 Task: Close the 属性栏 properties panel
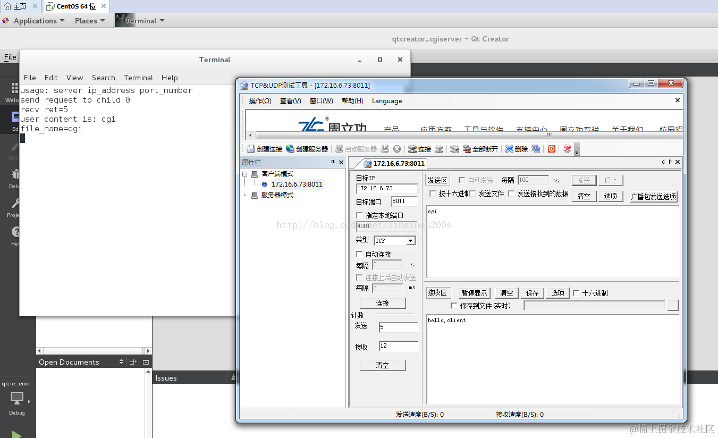[341, 162]
